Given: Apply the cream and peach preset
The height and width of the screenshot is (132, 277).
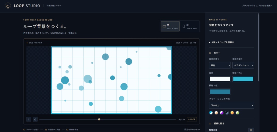Looking at the screenshot, I should 216,113.
